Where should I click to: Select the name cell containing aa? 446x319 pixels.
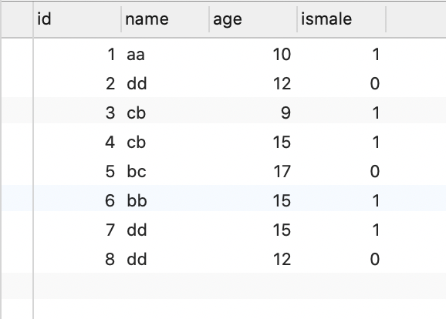click(165, 54)
